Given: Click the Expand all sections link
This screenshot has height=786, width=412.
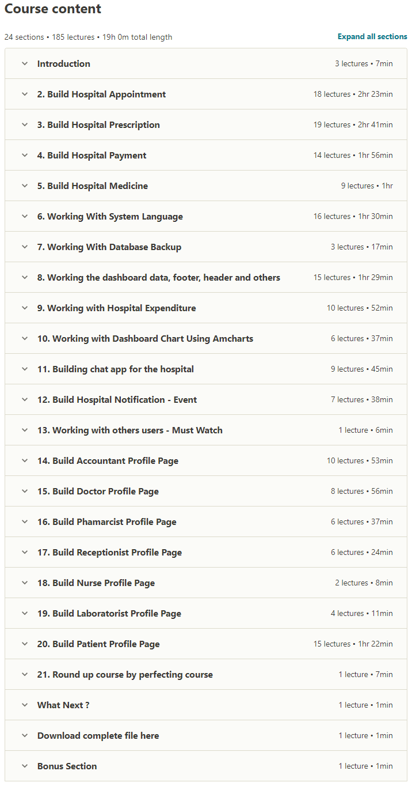Looking at the screenshot, I should click(x=372, y=36).
